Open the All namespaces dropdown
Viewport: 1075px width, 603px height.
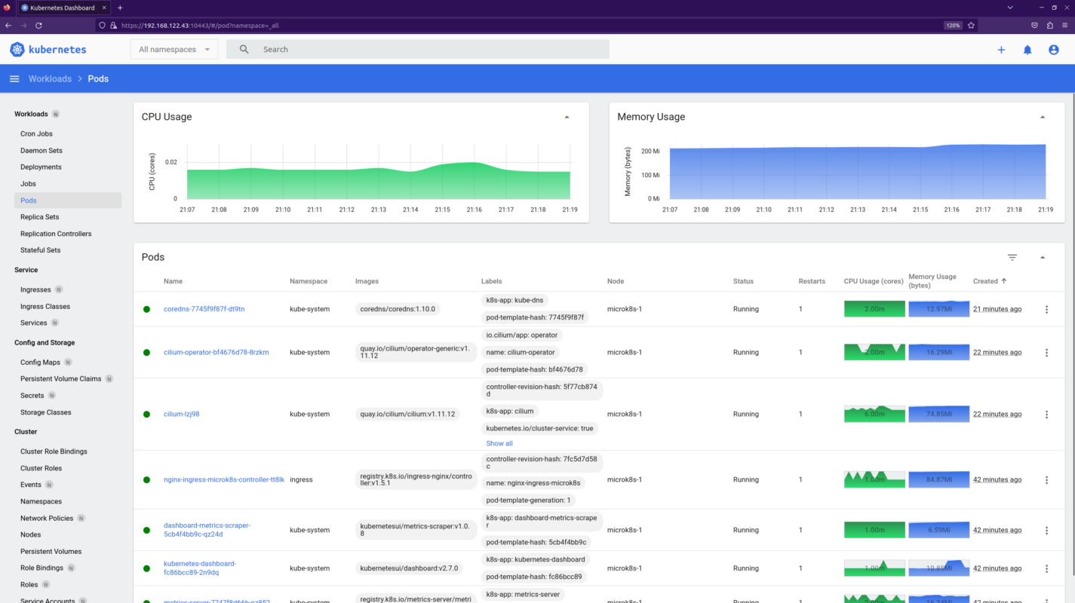174,48
